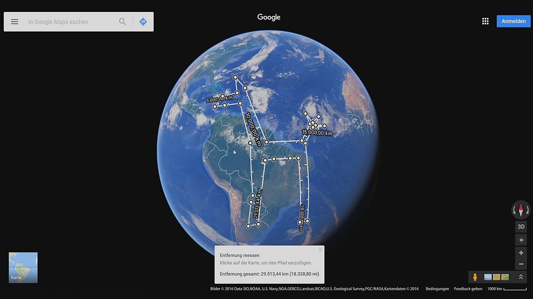Click the search magnifier icon

point(122,22)
